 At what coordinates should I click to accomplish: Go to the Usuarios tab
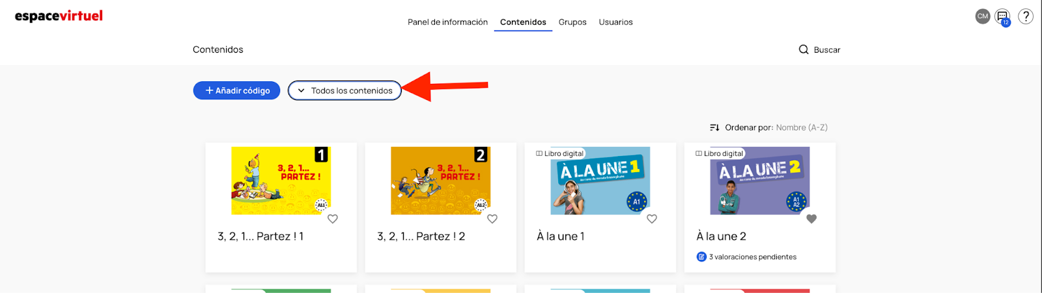(x=615, y=22)
